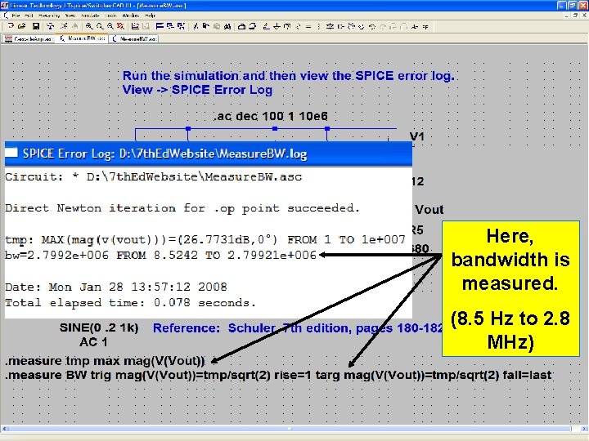Viewport: 589px width, 441px height.
Task: Open the Control Panel hammer icon
Action: [x=50, y=26]
